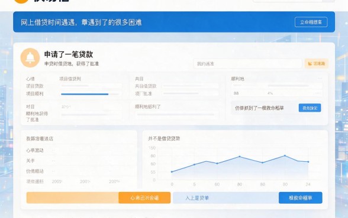
Task: Click the text 仿佛抓到了一根救命稻草
Action: click(x=259, y=108)
